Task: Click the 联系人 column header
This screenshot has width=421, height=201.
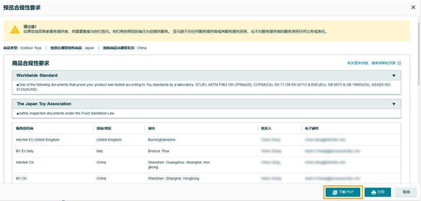Action: pyautogui.click(x=266, y=128)
